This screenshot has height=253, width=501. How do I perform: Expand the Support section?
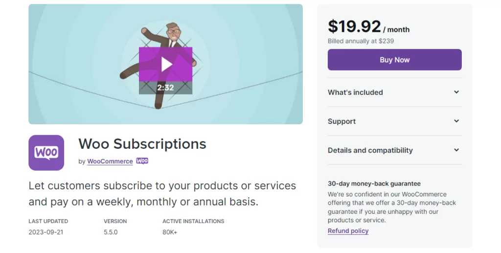tap(342, 121)
